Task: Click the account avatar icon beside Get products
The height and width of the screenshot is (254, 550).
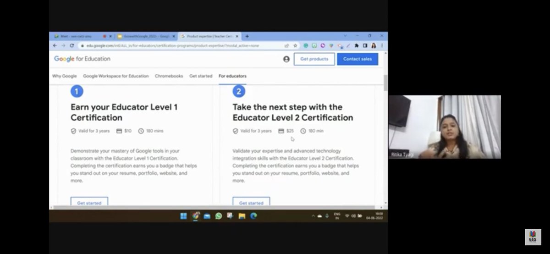Action: (286, 59)
